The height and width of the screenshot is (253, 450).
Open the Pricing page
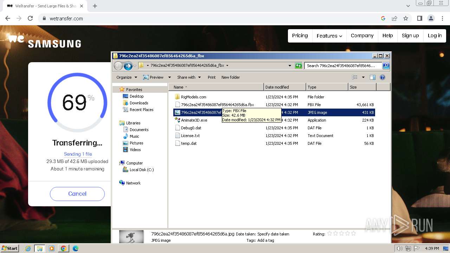[300, 35]
